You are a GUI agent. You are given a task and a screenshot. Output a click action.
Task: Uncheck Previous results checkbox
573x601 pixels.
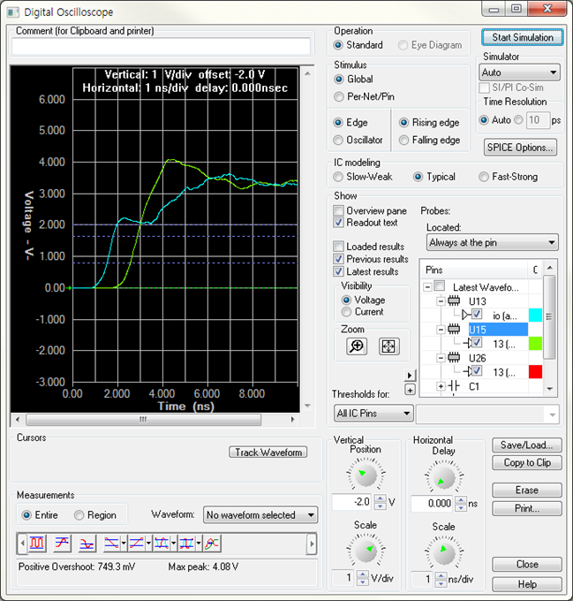coord(338,259)
